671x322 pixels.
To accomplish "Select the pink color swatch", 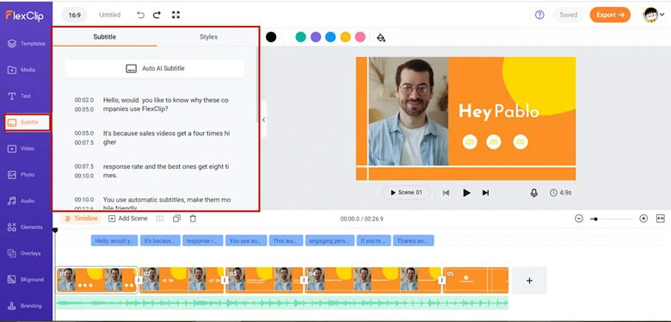I will [360, 37].
